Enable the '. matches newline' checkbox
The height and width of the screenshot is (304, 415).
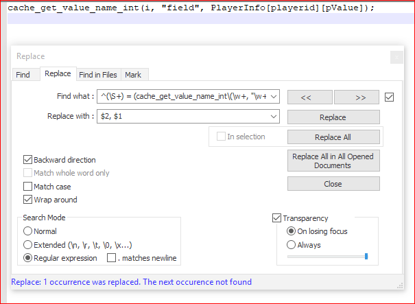[111, 258]
